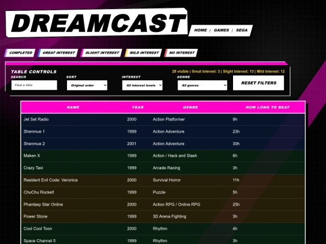Click the 'Maken X' game name
Viewport: 326px width, 244px height.
pyautogui.click(x=32, y=155)
